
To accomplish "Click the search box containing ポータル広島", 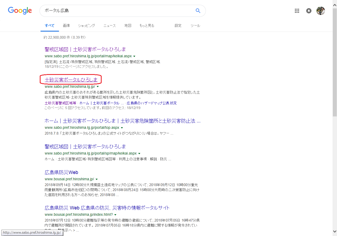I will tap(122, 11).
